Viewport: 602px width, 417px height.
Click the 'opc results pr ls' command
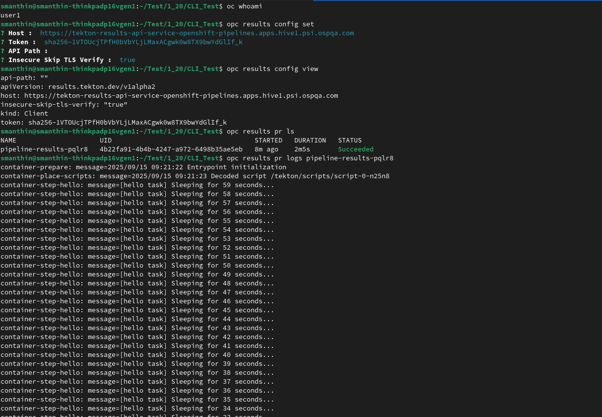(261, 132)
